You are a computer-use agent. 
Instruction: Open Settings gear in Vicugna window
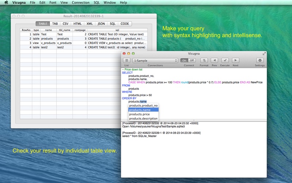click(x=260, y=60)
